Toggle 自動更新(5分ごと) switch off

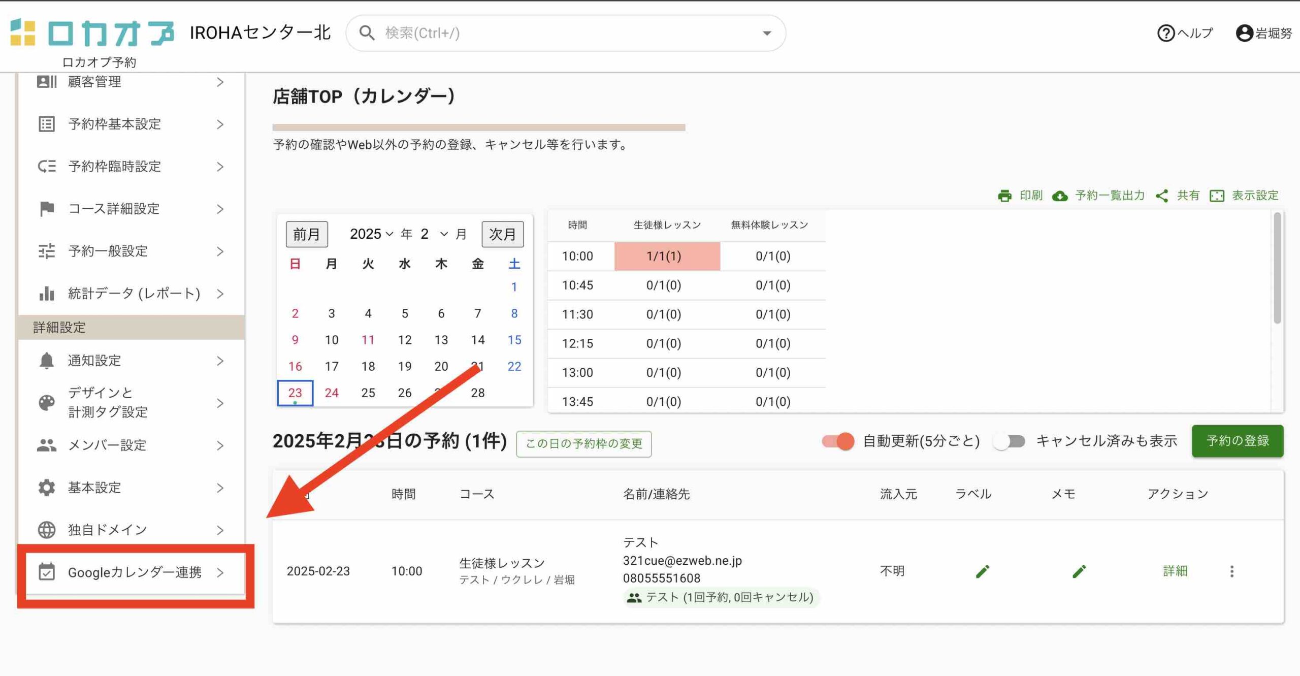click(x=838, y=441)
